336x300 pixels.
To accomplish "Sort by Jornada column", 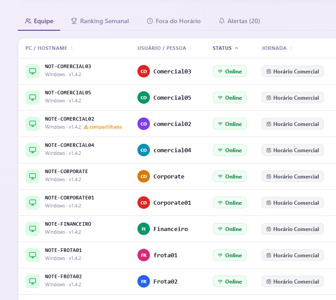I will tap(277, 48).
